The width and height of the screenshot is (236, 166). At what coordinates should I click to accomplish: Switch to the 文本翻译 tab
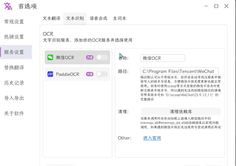coord(51,18)
